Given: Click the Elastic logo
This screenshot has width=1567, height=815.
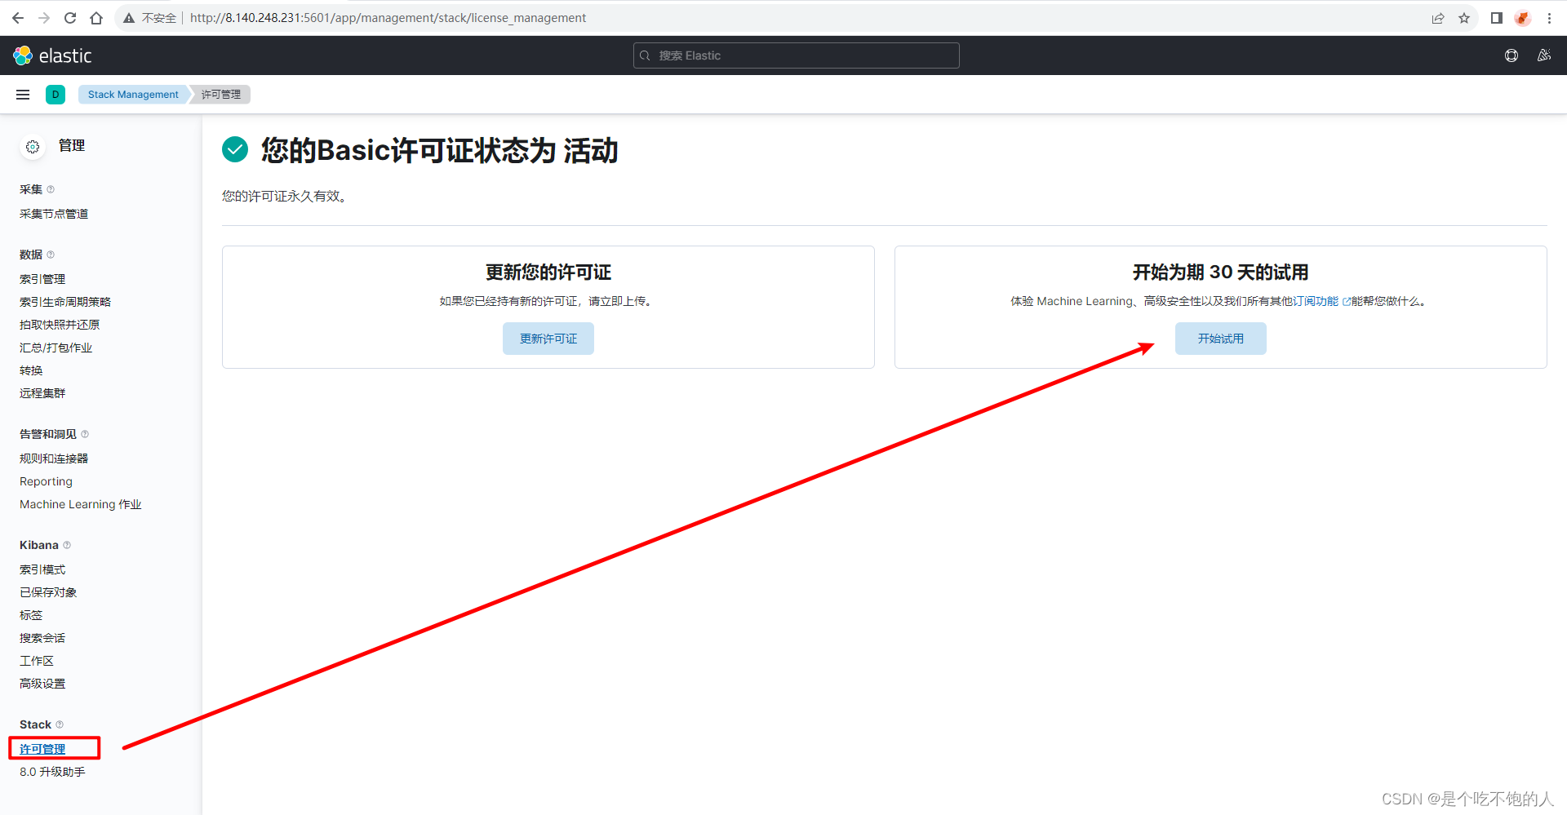Looking at the screenshot, I should click(52, 55).
